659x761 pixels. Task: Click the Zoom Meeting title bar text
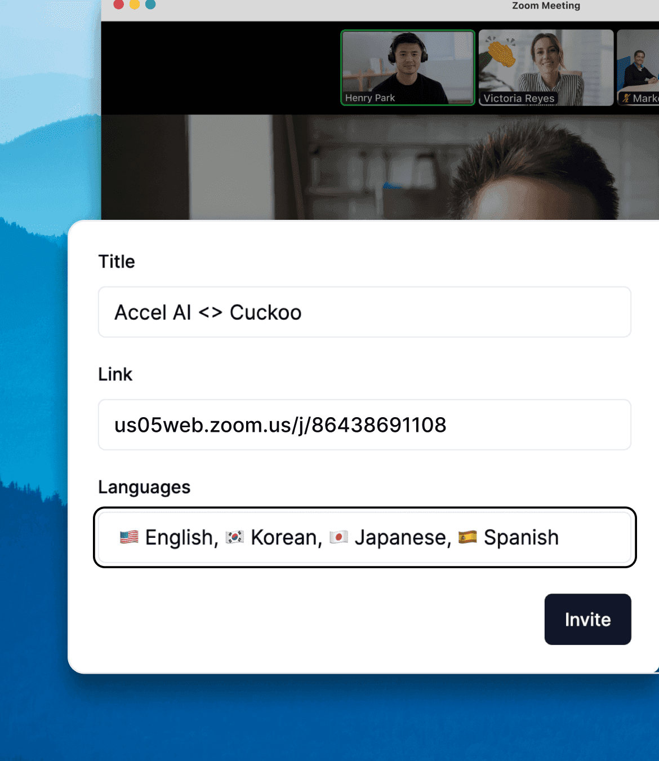[x=545, y=6]
